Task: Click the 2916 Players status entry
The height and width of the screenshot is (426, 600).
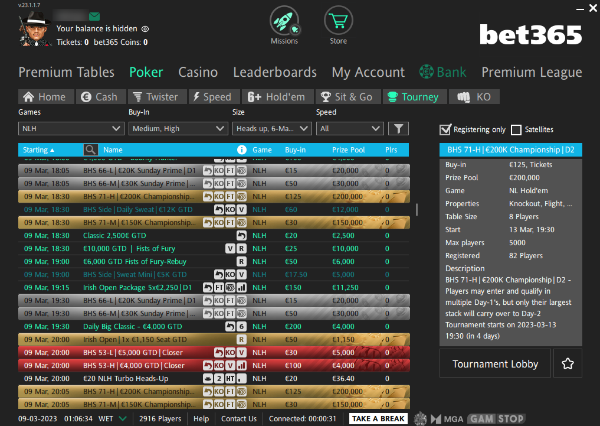Action: tap(160, 419)
